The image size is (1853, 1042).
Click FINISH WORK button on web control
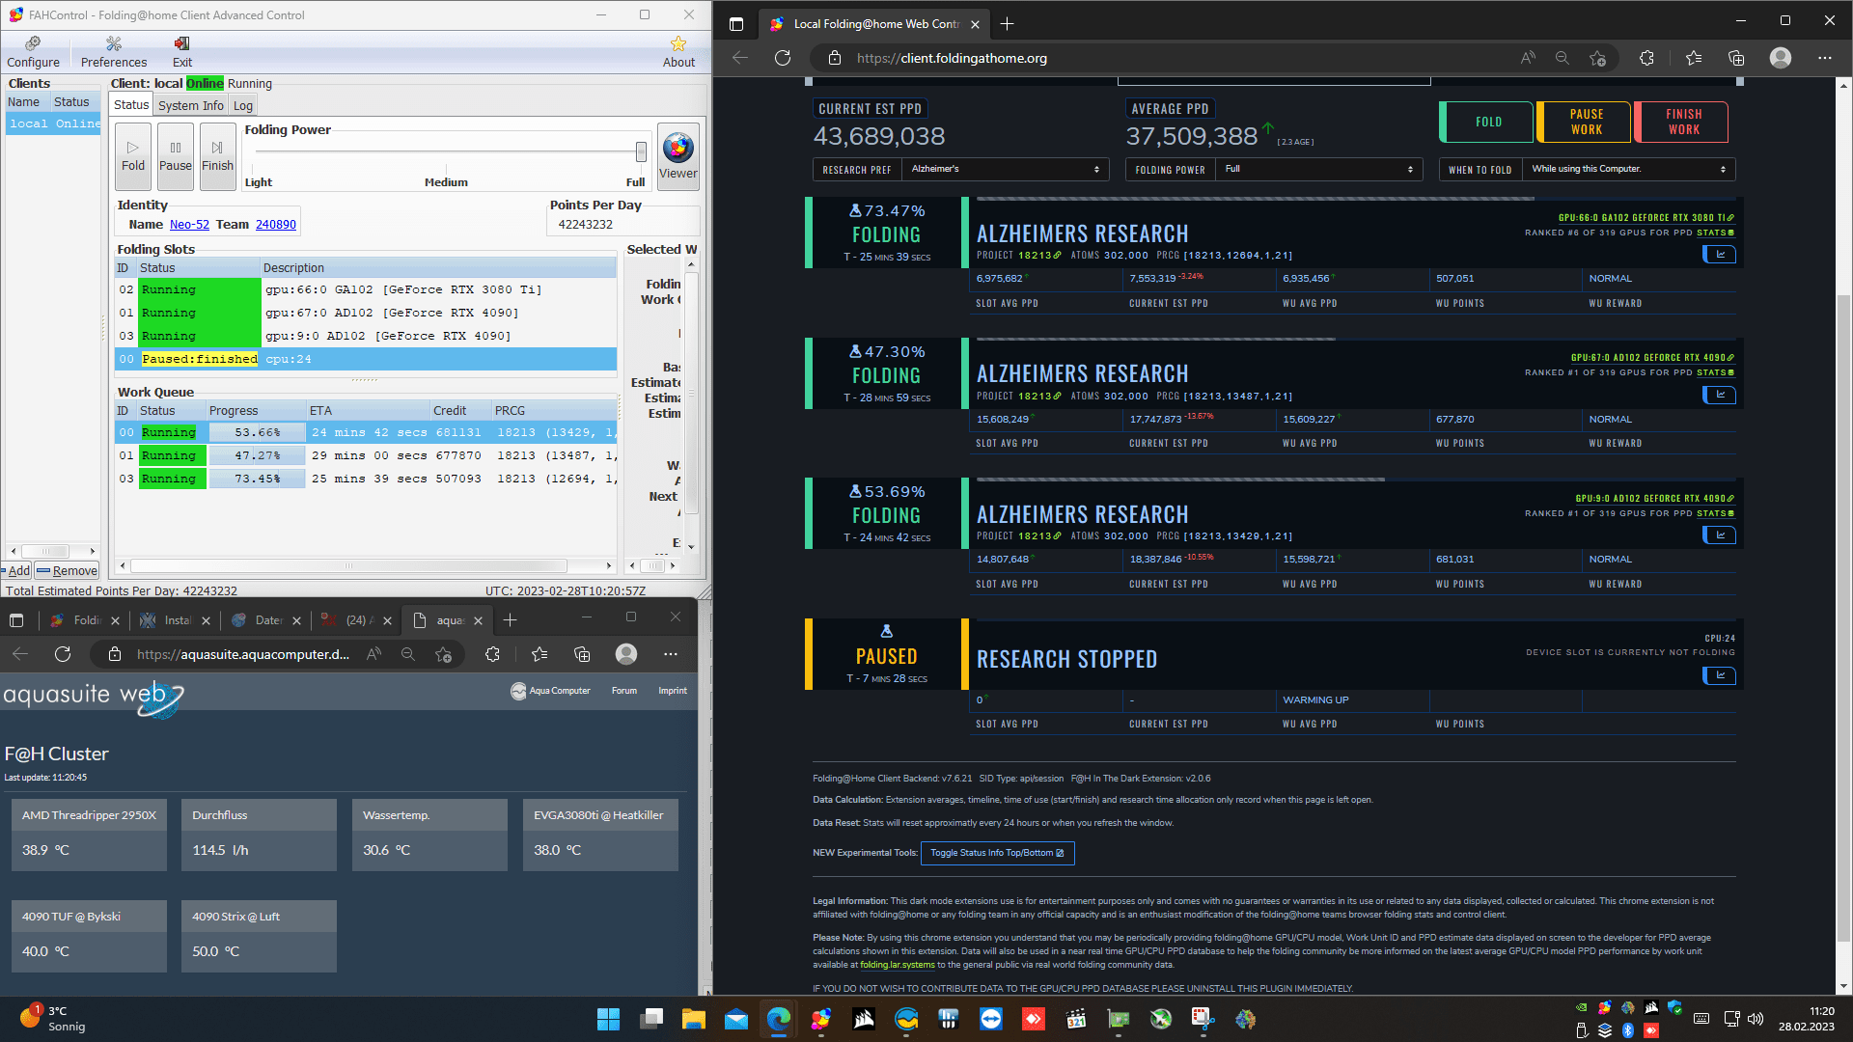[1683, 122]
